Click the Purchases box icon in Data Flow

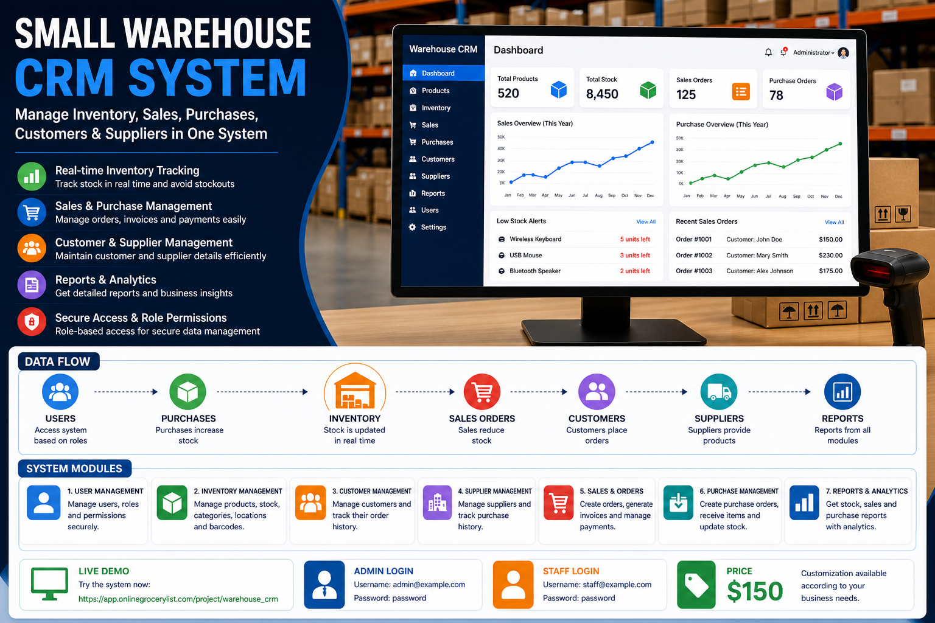[x=187, y=392]
